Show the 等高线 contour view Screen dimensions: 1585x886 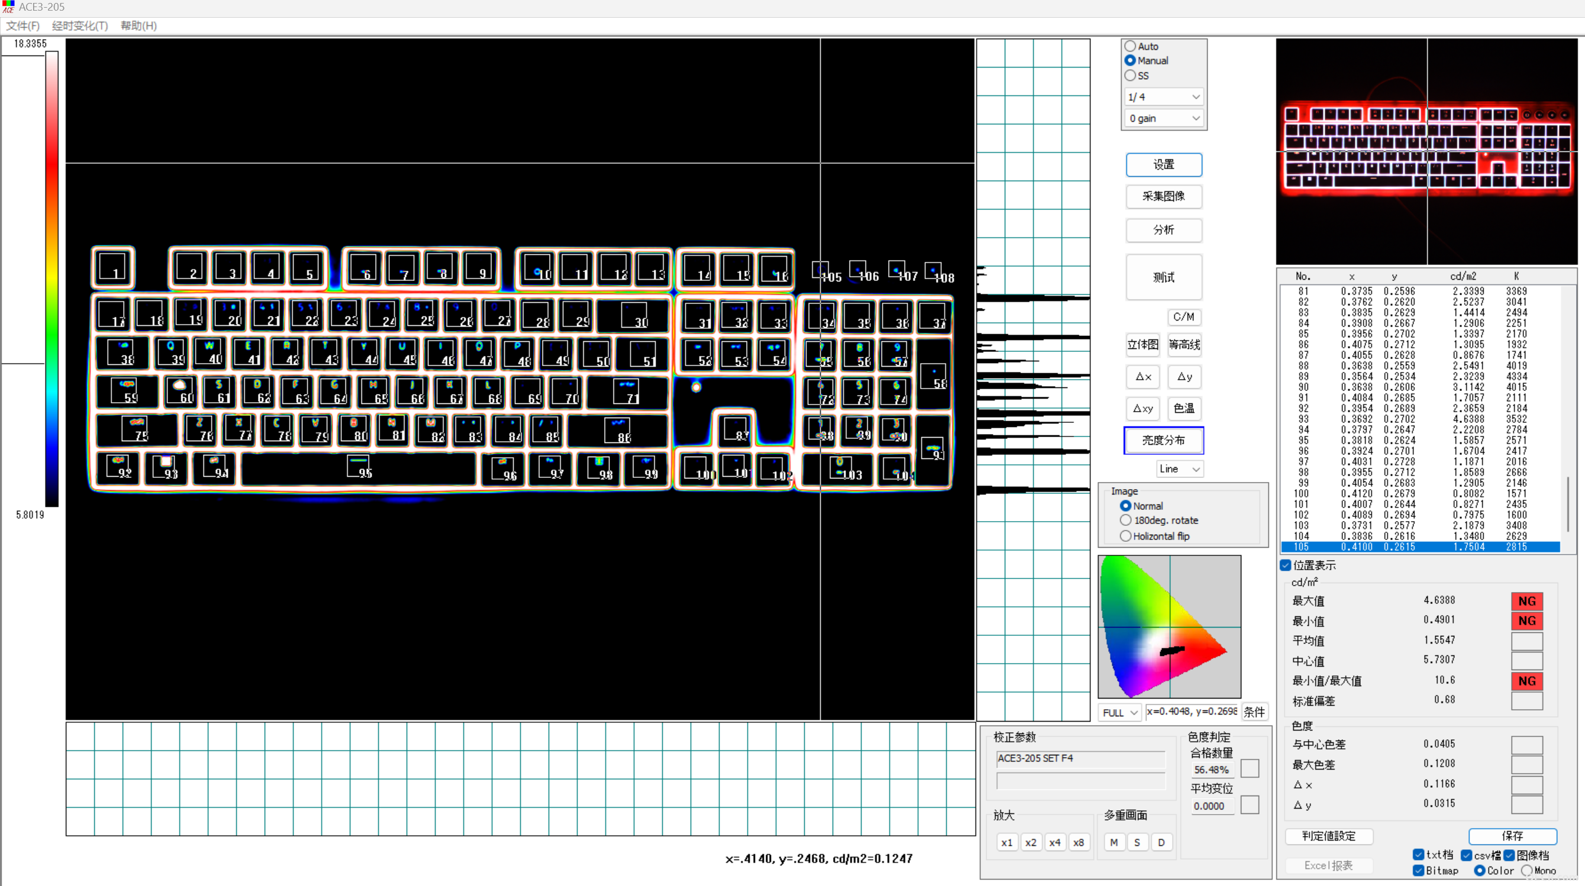coord(1184,345)
